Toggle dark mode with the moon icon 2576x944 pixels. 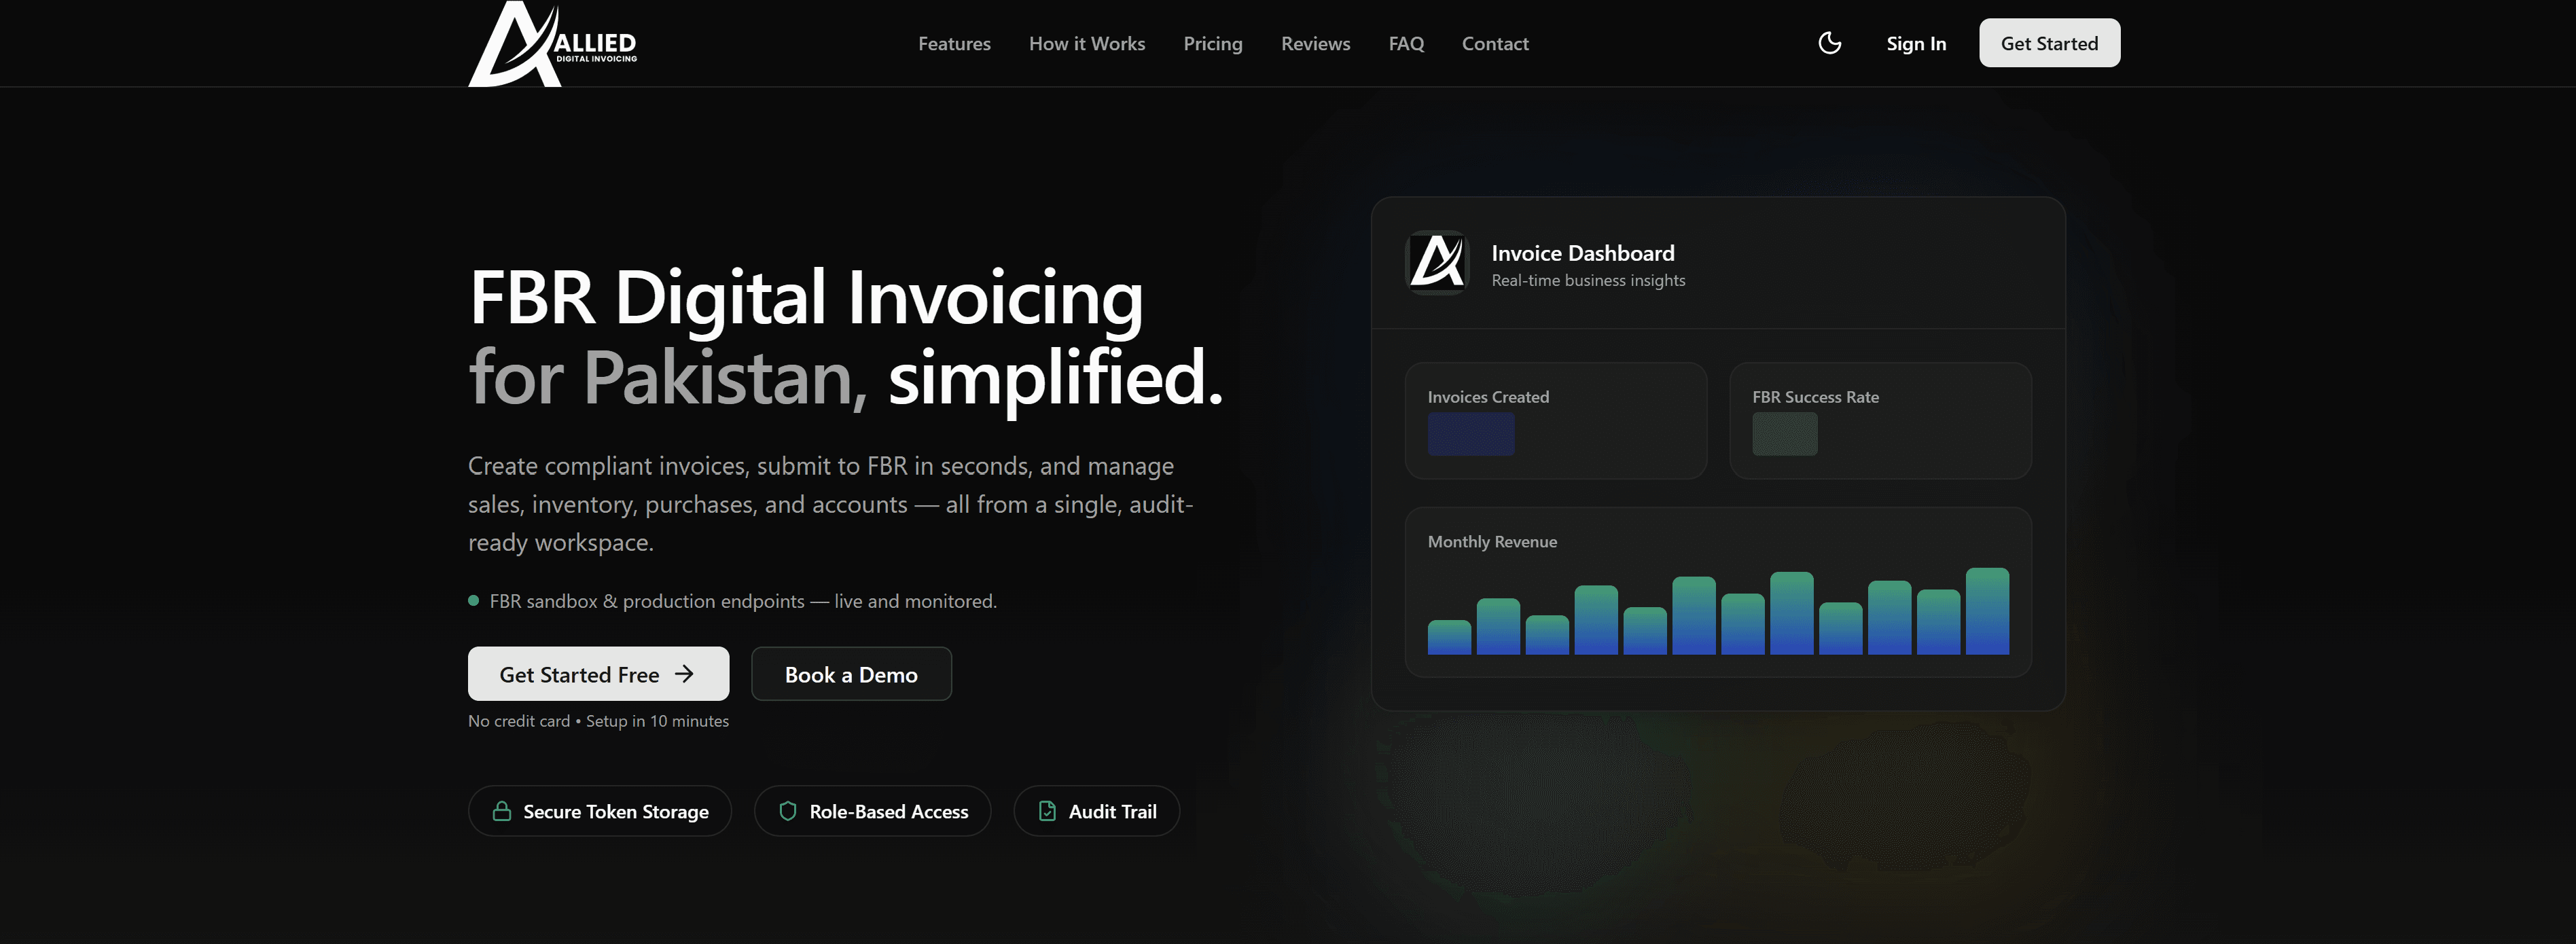[x=1829, y=43]
